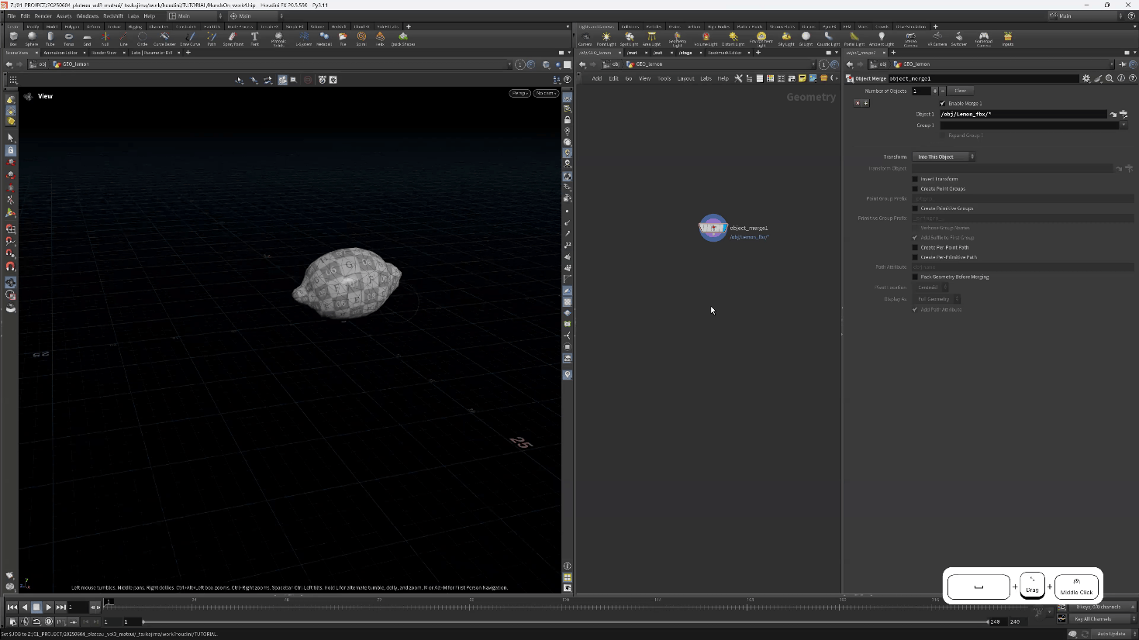This screenshot has width=1139, height=640.
Task: Click the object_merge1 node in network
Action: click(713, 228)
